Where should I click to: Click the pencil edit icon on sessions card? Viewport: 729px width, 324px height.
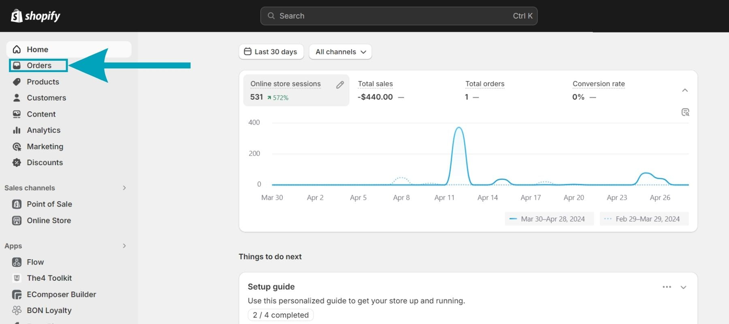pyautogui.click(x=340, y=85)
